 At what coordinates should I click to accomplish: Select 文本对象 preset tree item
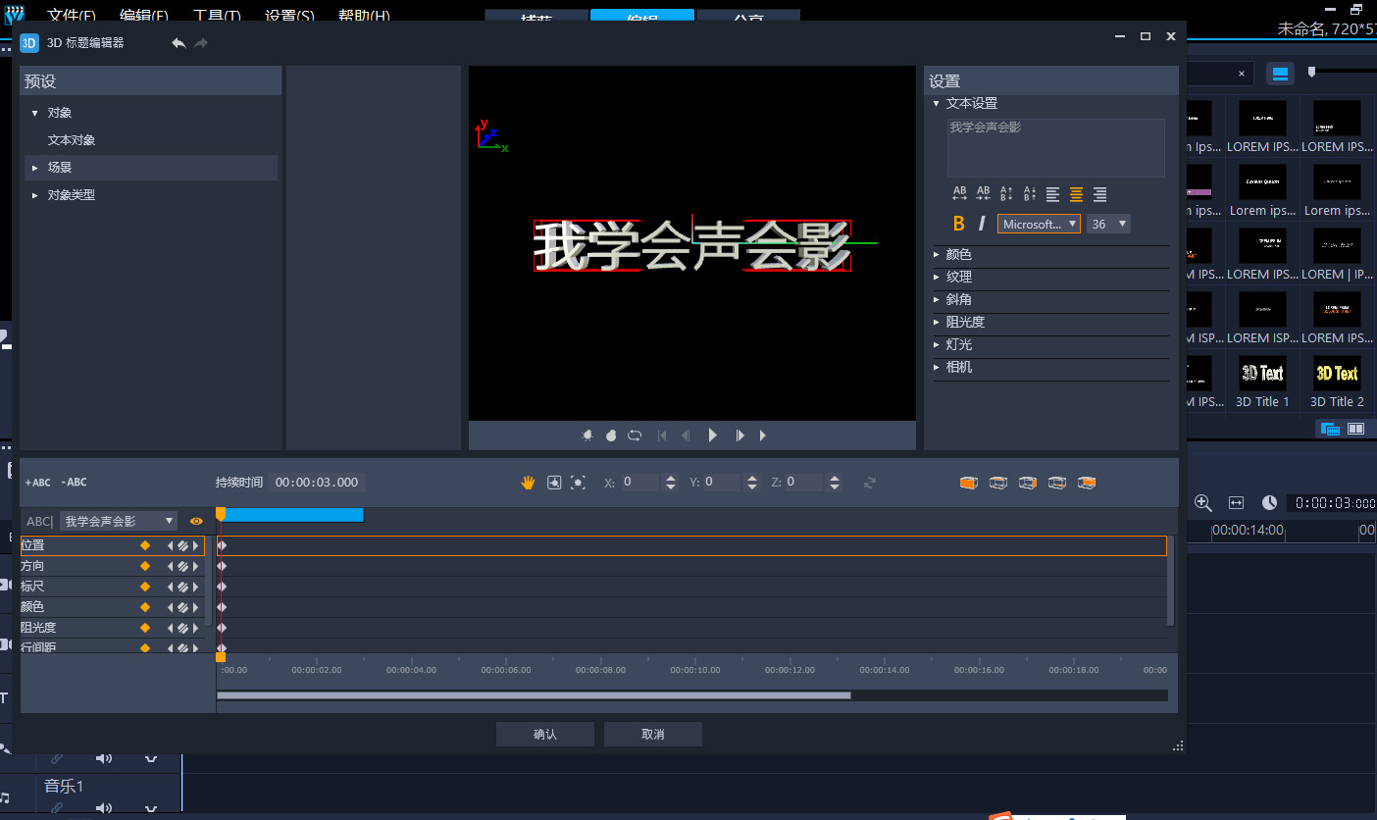coord(72,140)
